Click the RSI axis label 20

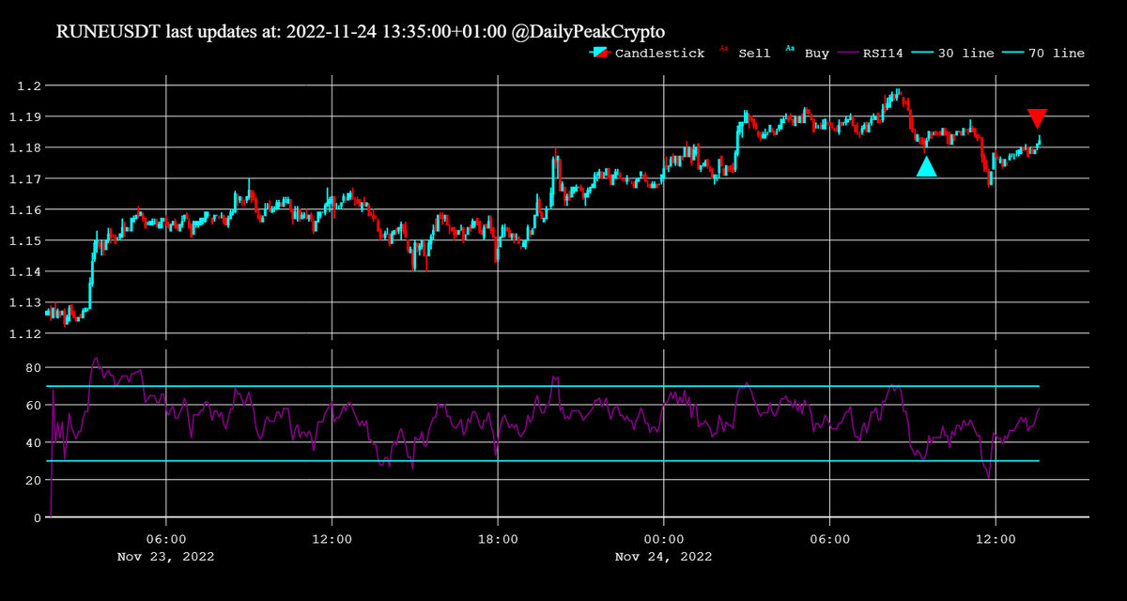tap(32, 480)
